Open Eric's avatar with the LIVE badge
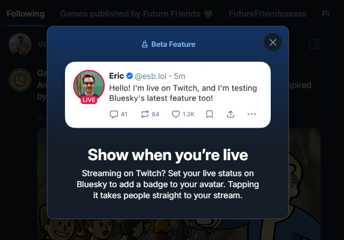The width and height of the screenshot is (344, 240). 89,86
